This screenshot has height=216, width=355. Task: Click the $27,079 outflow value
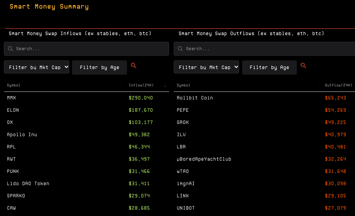[335, 208]
